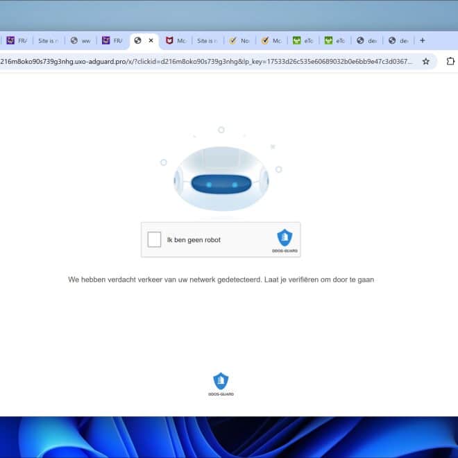The image size is (458, 458).
Task: Tick the 'Ik ben geen robot' checkbox
Action: click(x=154, y=239)
